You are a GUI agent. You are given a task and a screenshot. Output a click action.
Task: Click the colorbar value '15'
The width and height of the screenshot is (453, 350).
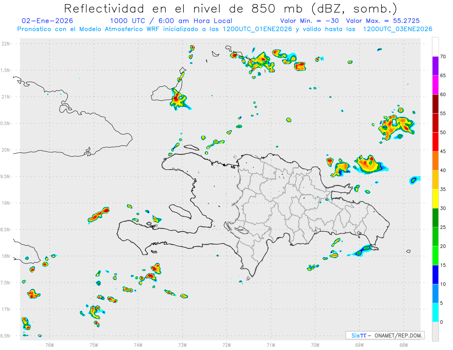[443, 265]
